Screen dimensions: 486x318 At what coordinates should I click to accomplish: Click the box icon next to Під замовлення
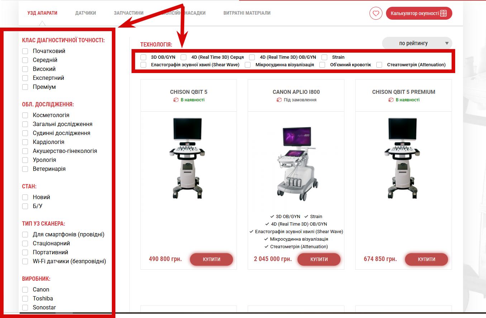tap(279, 100)
